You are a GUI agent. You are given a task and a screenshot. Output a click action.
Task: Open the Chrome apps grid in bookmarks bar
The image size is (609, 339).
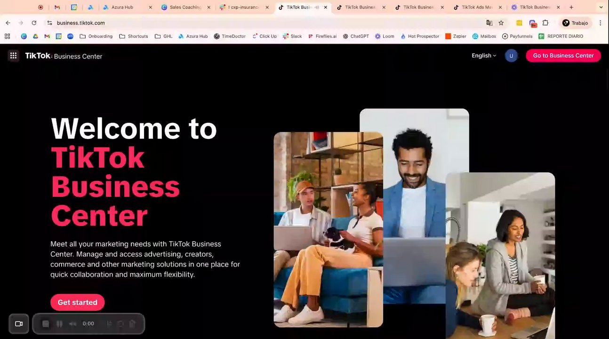7,36
